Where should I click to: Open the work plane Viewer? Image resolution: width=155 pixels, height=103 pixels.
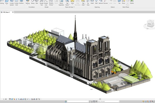(132, 2)
